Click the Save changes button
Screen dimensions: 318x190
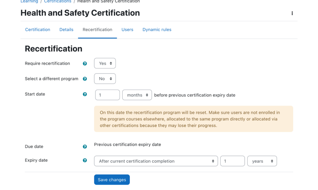112,180
